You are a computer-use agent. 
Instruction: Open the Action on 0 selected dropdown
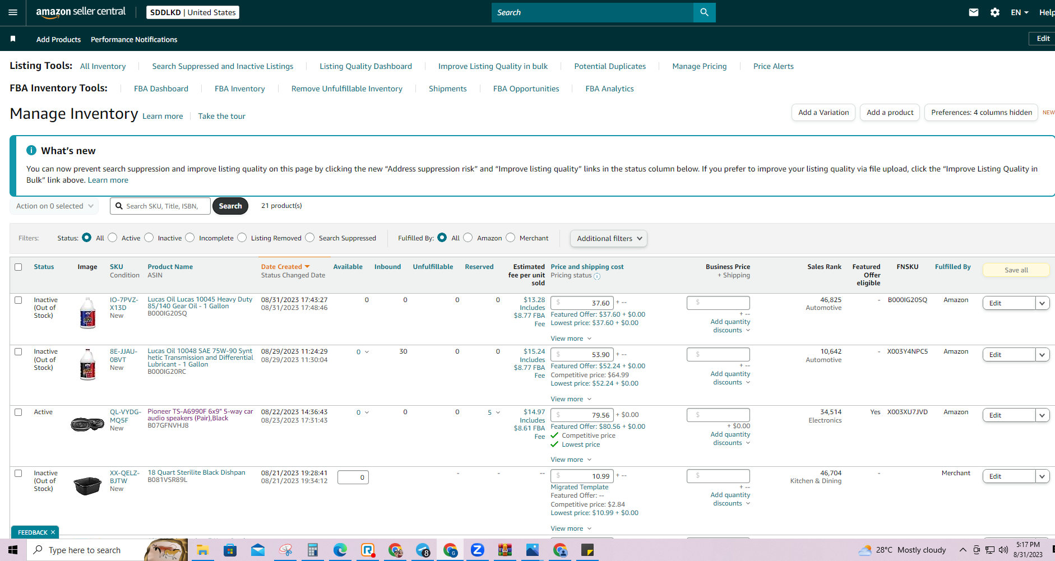coord(54,206)
